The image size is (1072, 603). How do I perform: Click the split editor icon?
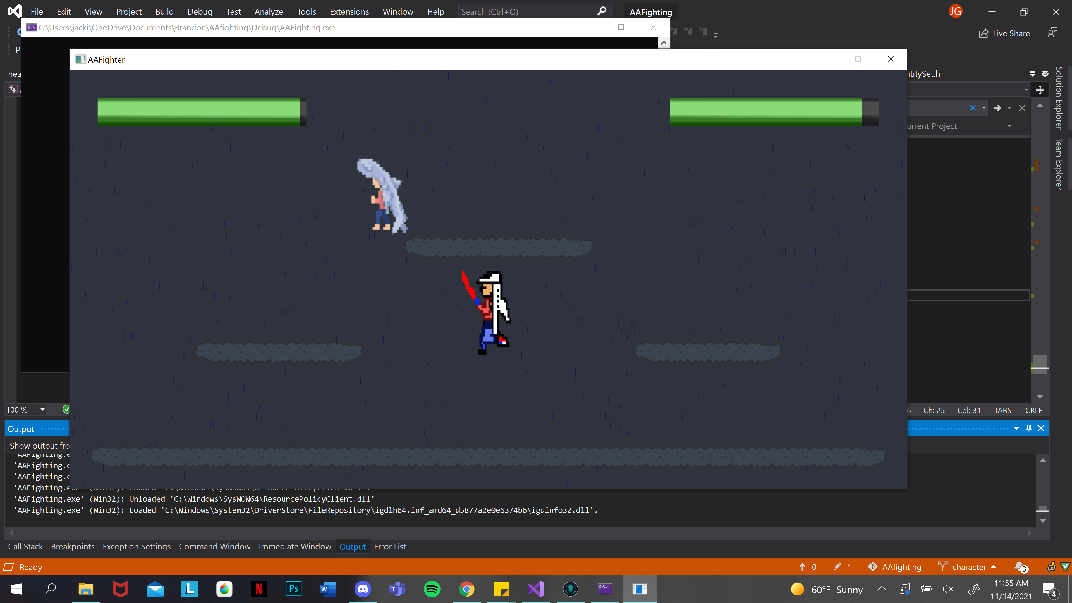(1040, 89)
